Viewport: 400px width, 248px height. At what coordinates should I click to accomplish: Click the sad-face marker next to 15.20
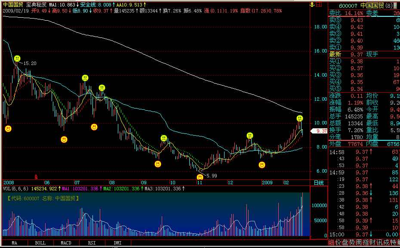17,59
